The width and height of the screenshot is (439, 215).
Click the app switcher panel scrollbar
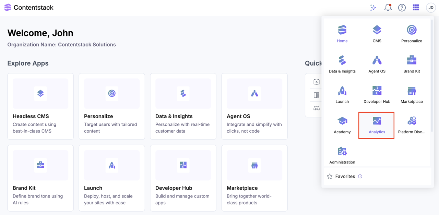coord(432,76)
